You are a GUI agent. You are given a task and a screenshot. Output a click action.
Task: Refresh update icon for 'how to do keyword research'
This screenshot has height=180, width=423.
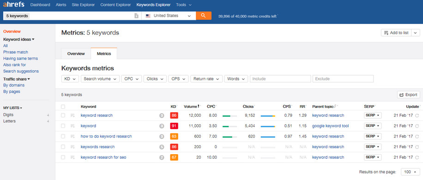417,137
